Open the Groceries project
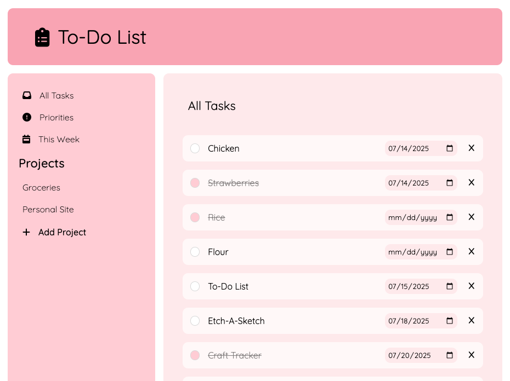 pyautogui.click(x=41, y=188)
